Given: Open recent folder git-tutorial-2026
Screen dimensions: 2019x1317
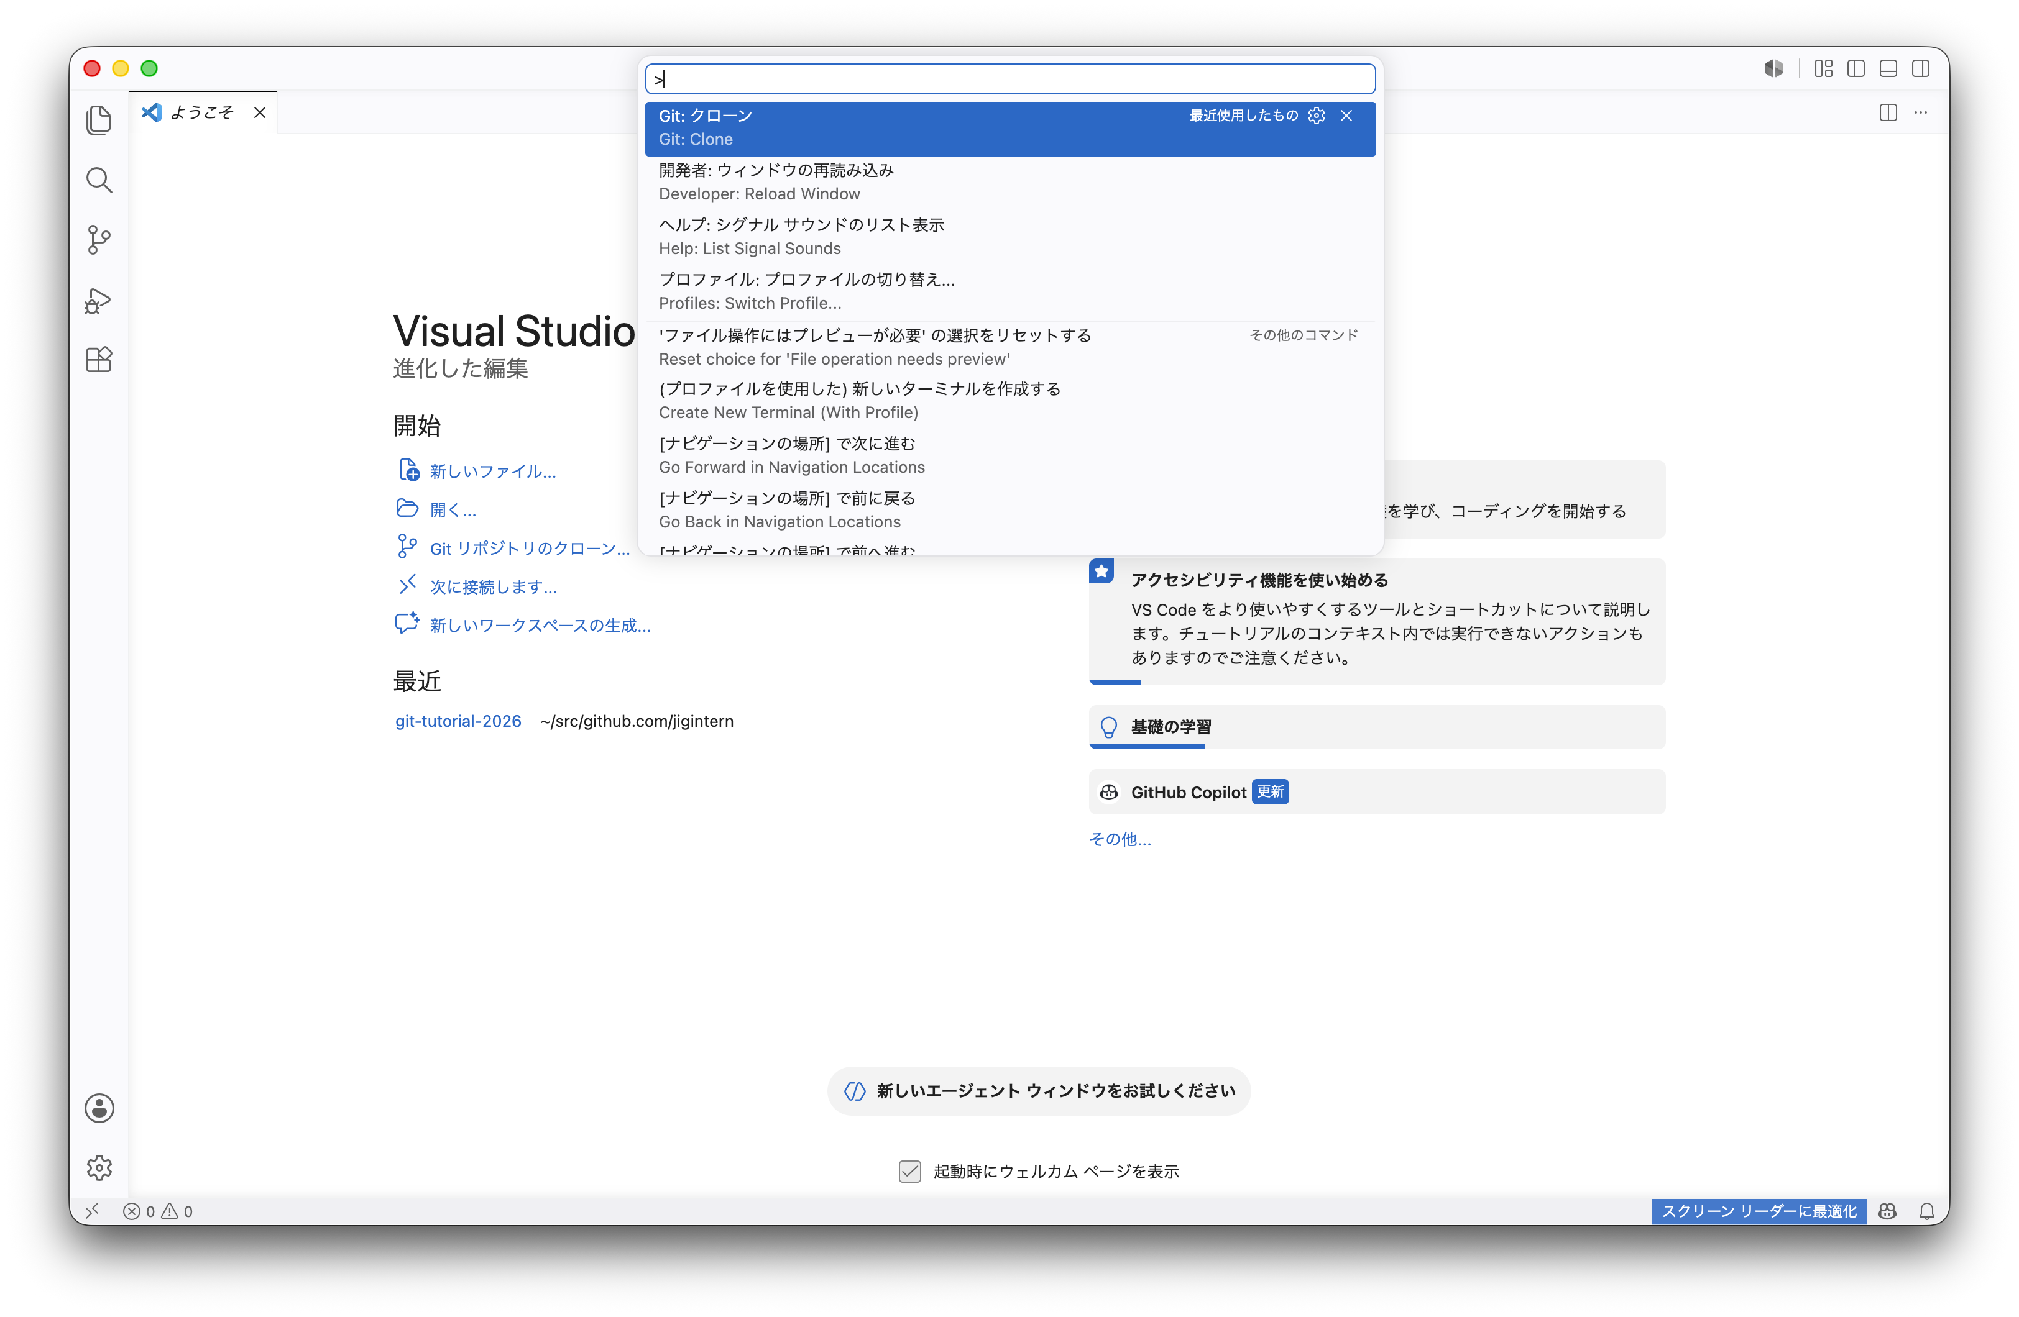Looking at the screenshot, I should pos(458,721).
